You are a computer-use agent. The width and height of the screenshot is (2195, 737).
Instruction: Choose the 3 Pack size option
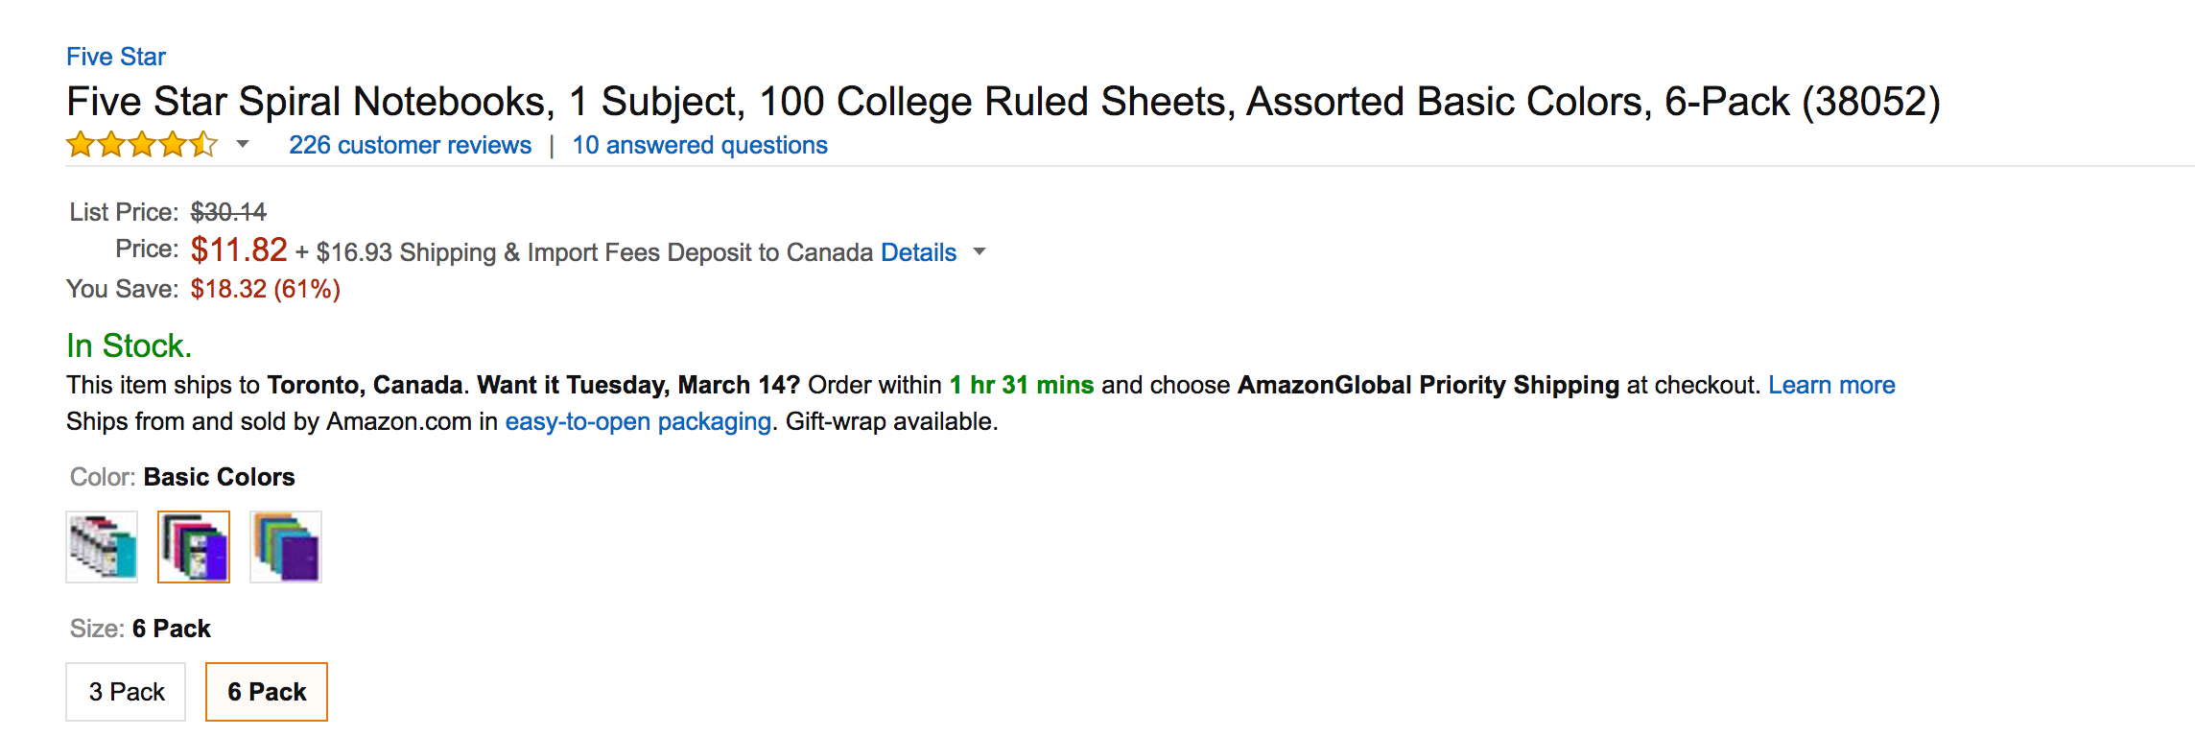click(126, 692)
